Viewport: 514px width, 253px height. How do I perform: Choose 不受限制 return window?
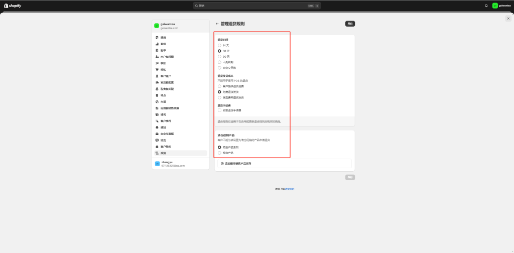[220, 62]
